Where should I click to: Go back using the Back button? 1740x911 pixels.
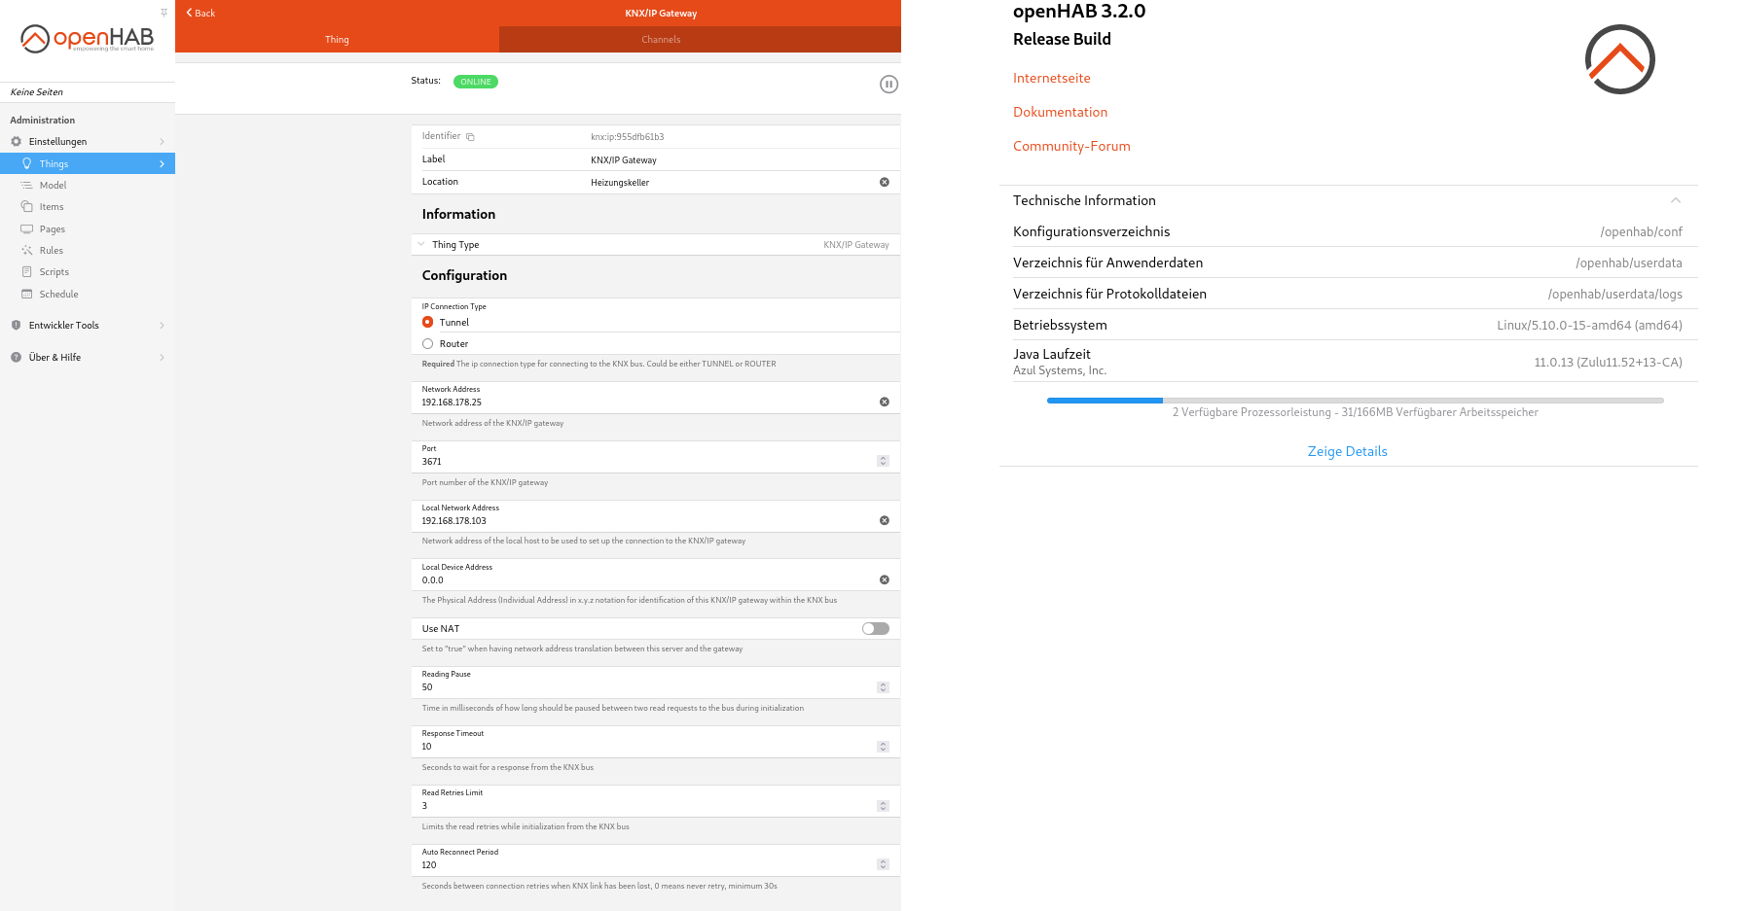(x=200, y=13)
